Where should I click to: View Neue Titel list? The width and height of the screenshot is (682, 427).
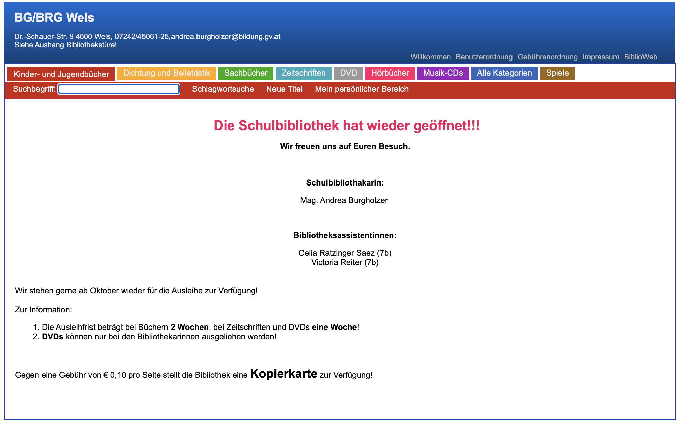tap(284, 89)
